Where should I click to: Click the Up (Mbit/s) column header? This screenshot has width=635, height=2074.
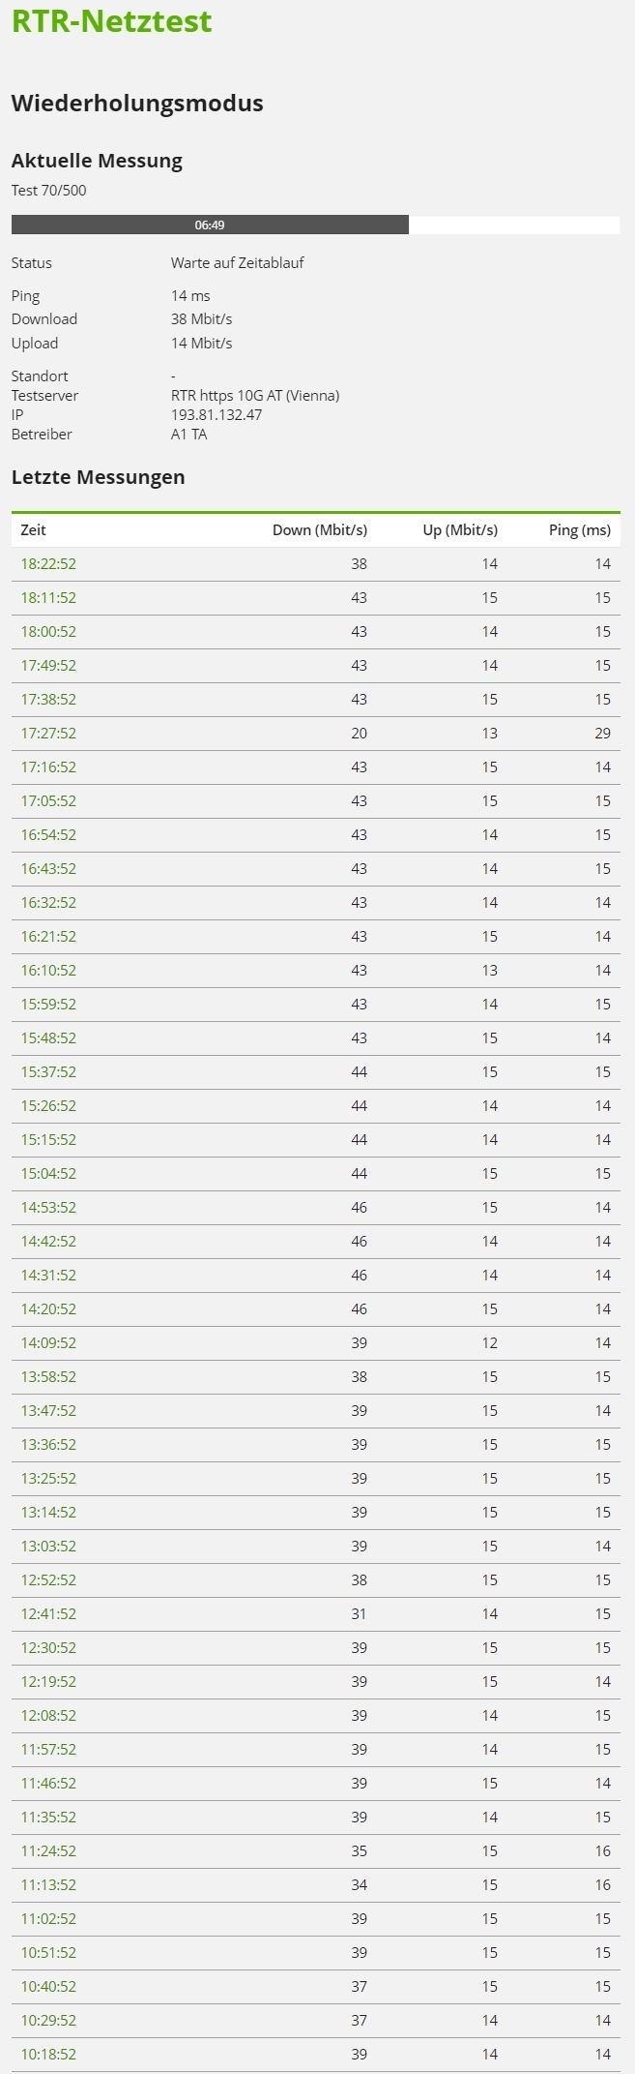click(460, 530)
